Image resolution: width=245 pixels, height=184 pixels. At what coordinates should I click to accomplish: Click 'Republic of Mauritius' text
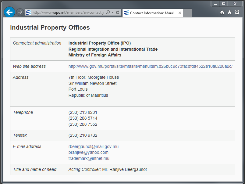point(88,95)
